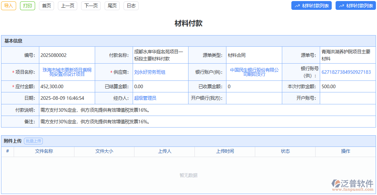This screenshot has width=377, height=195.
Task: Click the 上传人 column header
Action: [165, 151]
